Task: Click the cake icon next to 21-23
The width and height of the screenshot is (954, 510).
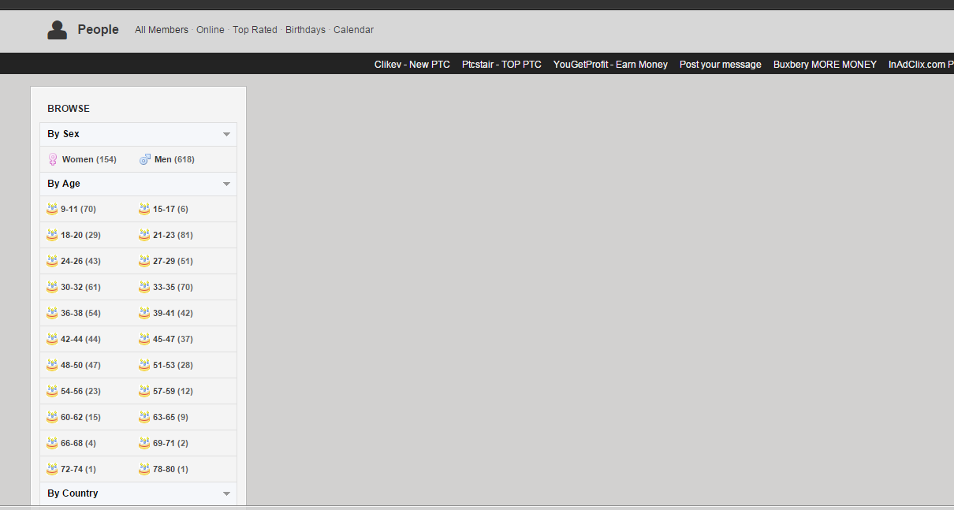Action: click(144, 235)
